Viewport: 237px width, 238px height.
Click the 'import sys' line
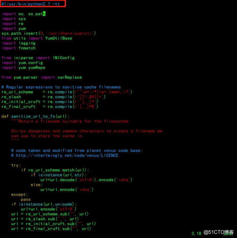pos(14,19)
